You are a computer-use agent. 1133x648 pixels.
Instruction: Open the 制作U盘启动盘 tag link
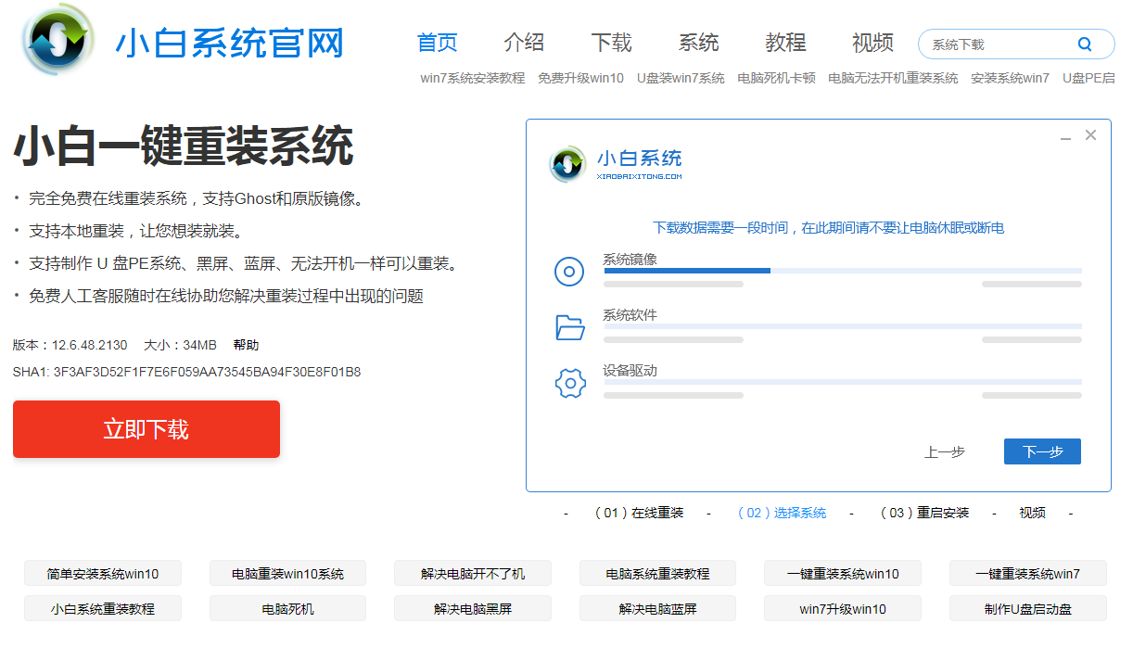tap(1027, 609)
